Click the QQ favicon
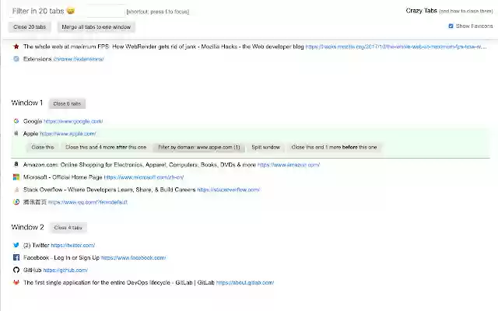The image size is (498, 311). click(x=16, y=202)
